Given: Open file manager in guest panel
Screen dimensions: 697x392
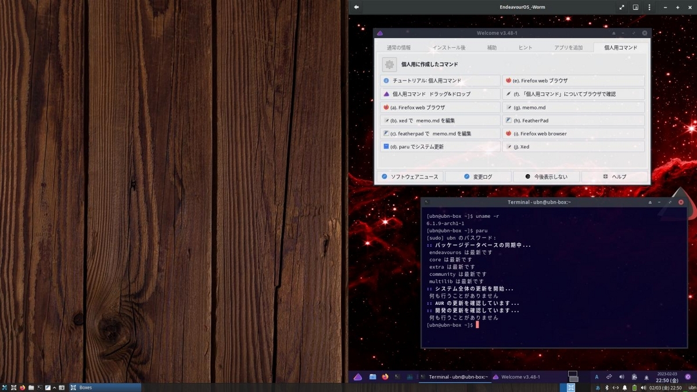Looking at the screenshot, I should tap(373, 377).
